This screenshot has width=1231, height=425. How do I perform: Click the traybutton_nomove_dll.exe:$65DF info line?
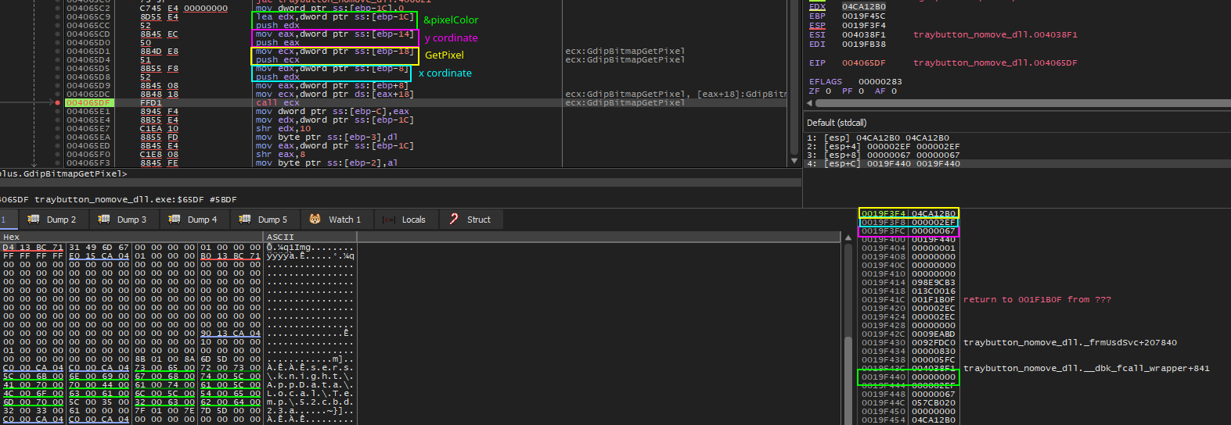pos(117,199)
